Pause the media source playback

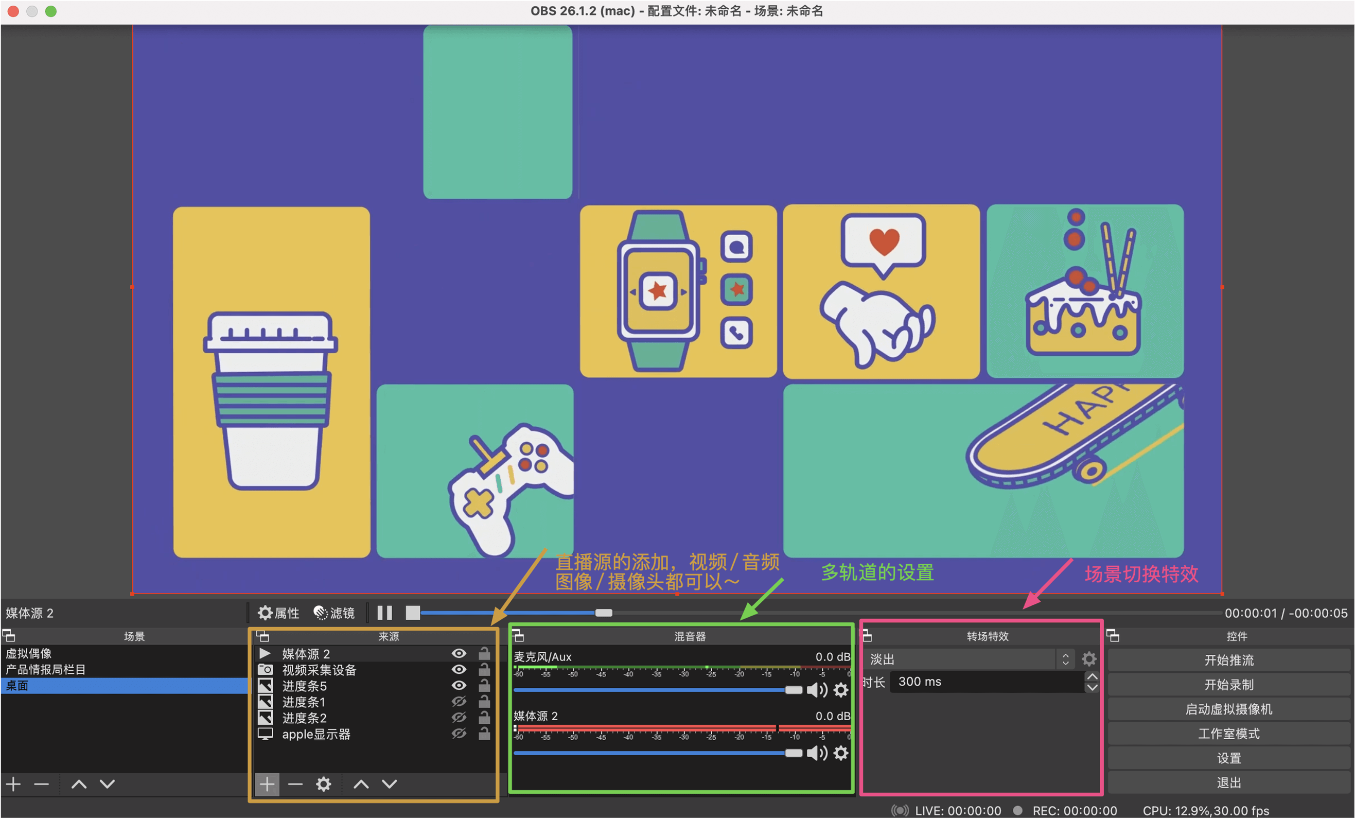point(384,613)
